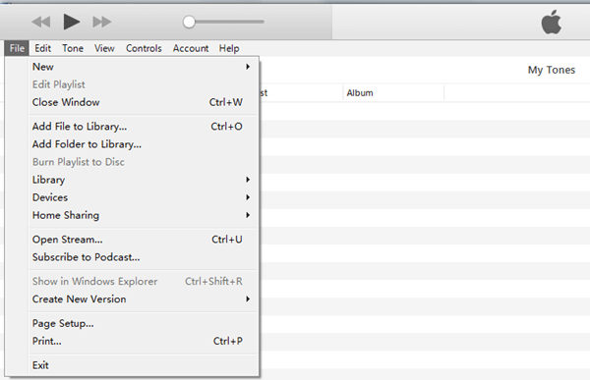Open the Tone menu
590x380 pixels.
(73, 48)
